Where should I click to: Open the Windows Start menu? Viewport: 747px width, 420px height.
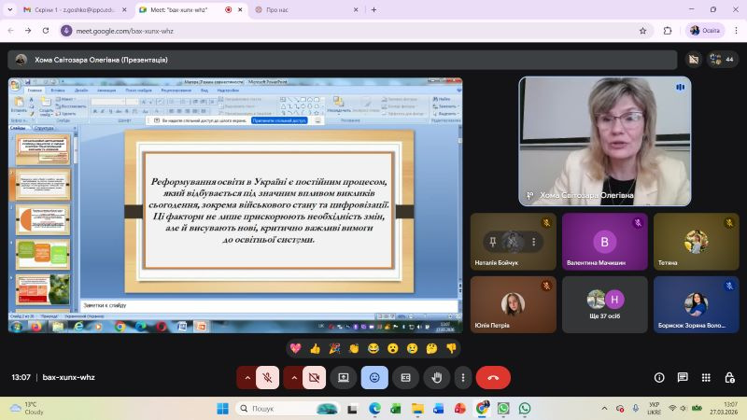coord(222,409)
